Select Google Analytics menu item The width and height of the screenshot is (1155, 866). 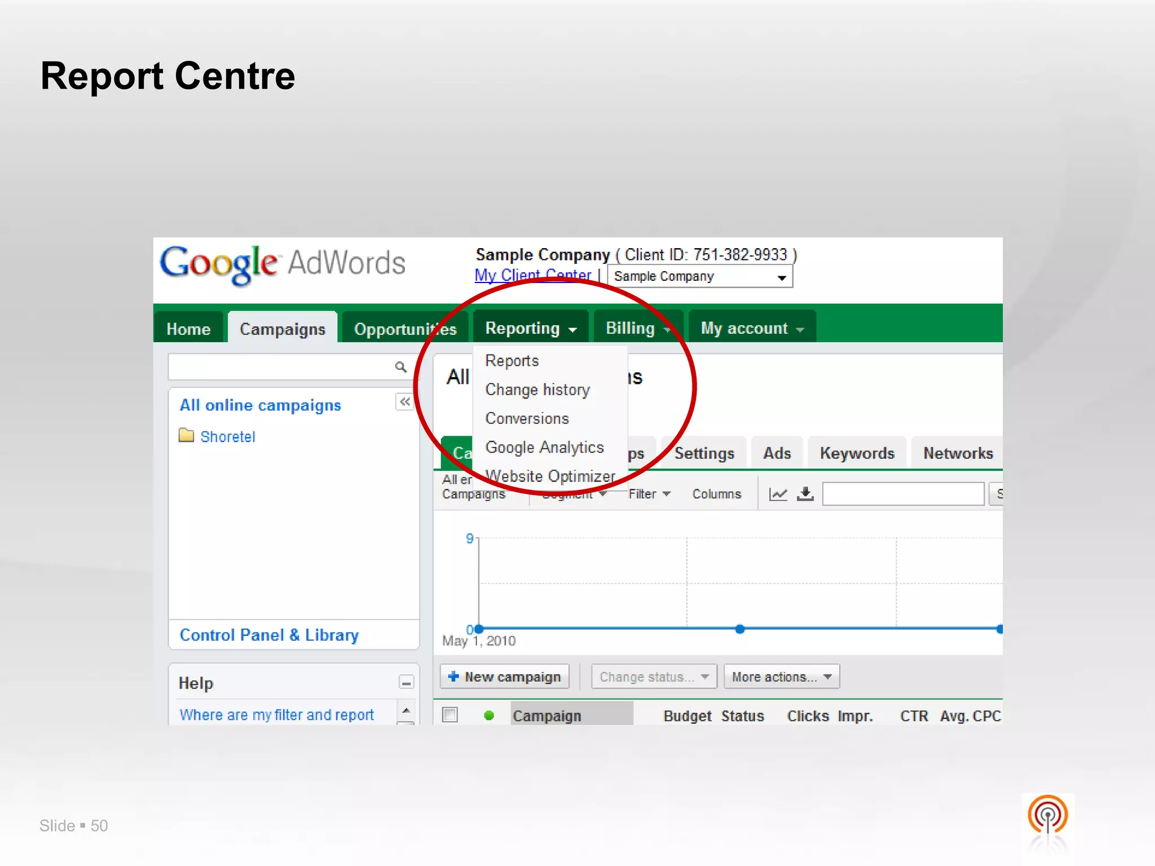pos(545,447)
